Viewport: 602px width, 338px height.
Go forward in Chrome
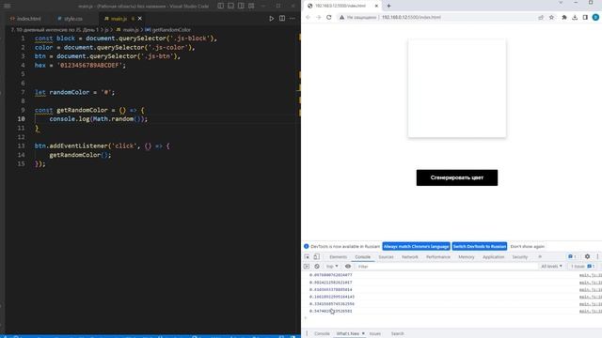click(x=318, y=17)
